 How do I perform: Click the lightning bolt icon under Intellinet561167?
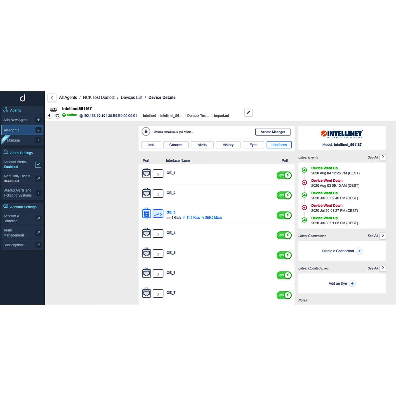click(x=49, y=115)
